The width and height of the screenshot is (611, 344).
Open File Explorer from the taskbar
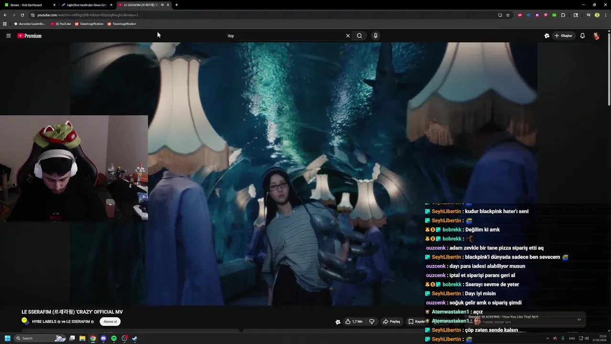click(x=82, y=338)
